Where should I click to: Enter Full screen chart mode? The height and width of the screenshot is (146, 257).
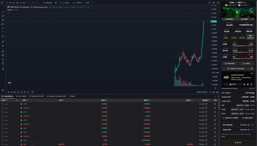86,3
